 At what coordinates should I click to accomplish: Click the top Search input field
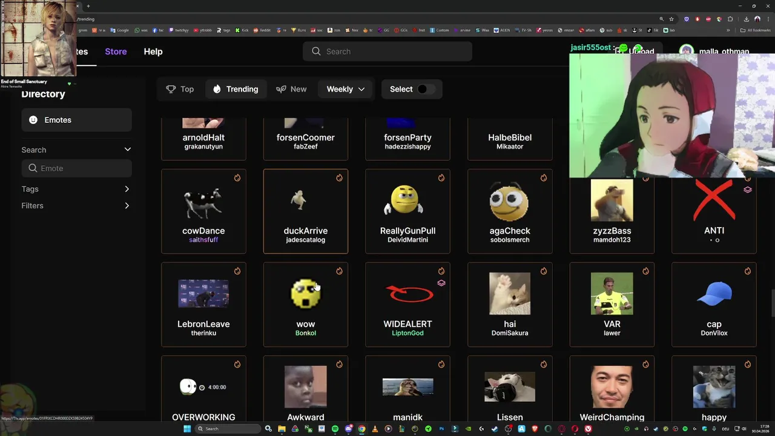(387, 51)
